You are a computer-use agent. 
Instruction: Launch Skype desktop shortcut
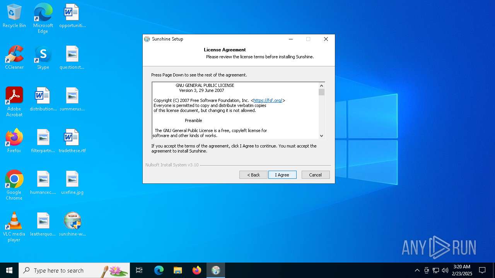tap(43, 58)
